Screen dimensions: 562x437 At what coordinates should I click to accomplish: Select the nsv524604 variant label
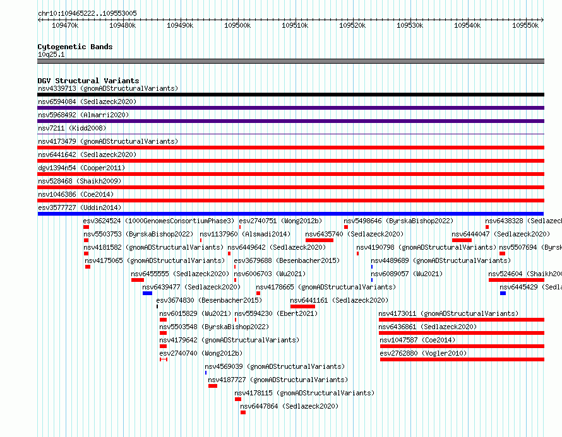click(x=525, y=274)
